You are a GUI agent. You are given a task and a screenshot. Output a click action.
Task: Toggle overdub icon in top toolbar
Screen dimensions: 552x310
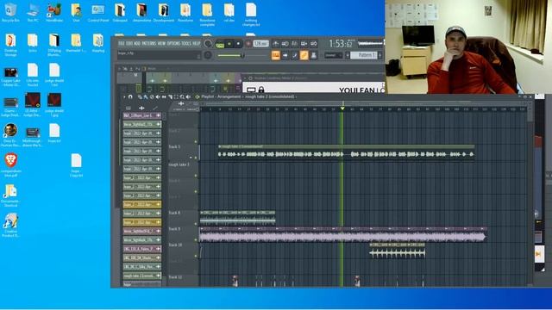[304, 44]
